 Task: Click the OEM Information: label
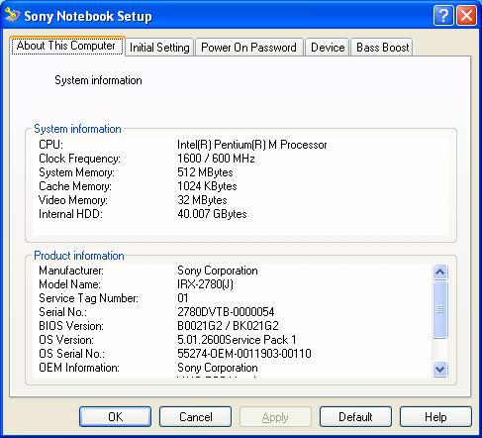tap(79, 368)
